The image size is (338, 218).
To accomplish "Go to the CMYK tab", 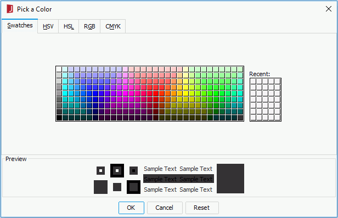I will pyautogui.click(x=113, y=26).
